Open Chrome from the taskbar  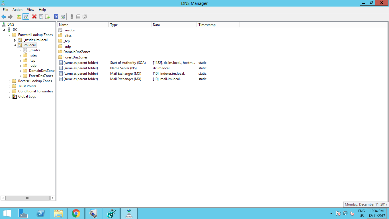point(76,213)
